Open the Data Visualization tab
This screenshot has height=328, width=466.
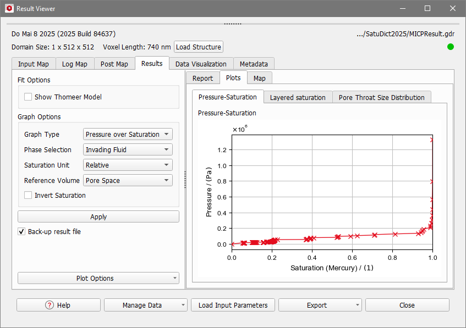point(201,64)
